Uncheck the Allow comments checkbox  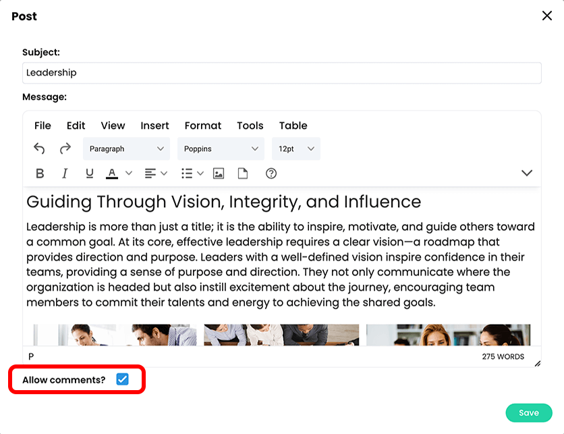click(x=122, y=379)
